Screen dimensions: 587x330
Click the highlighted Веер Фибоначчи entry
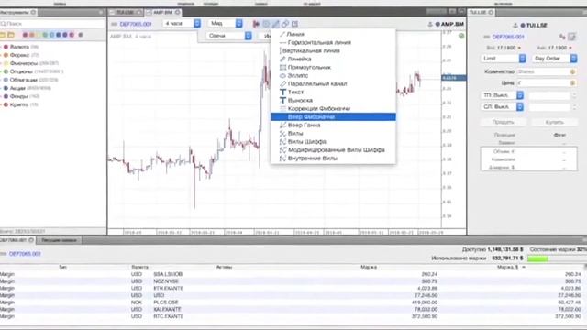coord(333,116)
